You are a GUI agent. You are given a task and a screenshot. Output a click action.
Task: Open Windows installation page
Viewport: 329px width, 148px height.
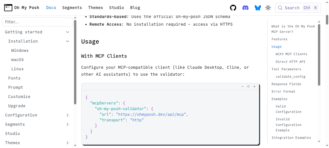point(20,51)
